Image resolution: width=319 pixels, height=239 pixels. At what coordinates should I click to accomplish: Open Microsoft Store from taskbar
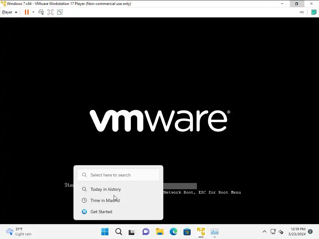(x=187, y=232)
